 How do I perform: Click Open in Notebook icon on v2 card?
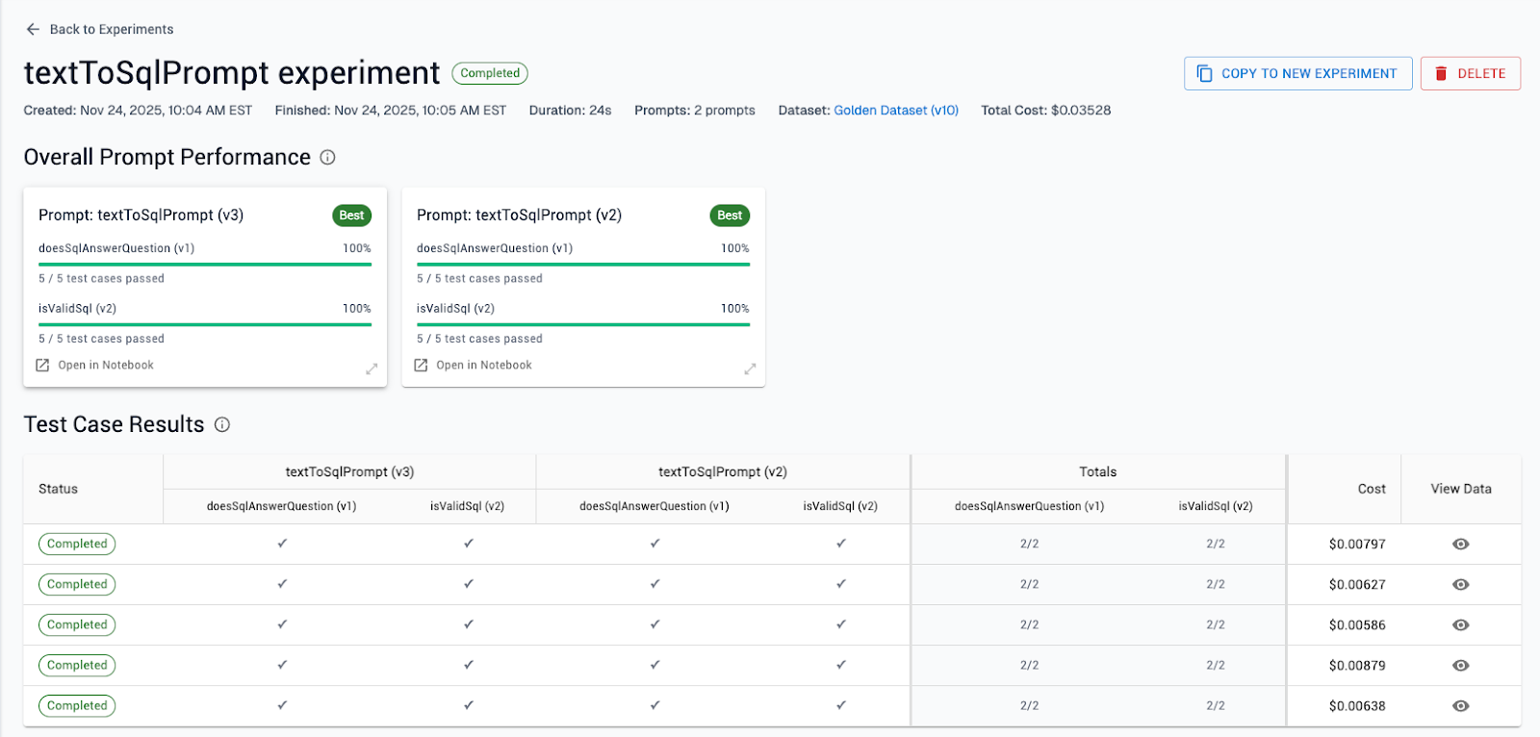click(421, 366)
